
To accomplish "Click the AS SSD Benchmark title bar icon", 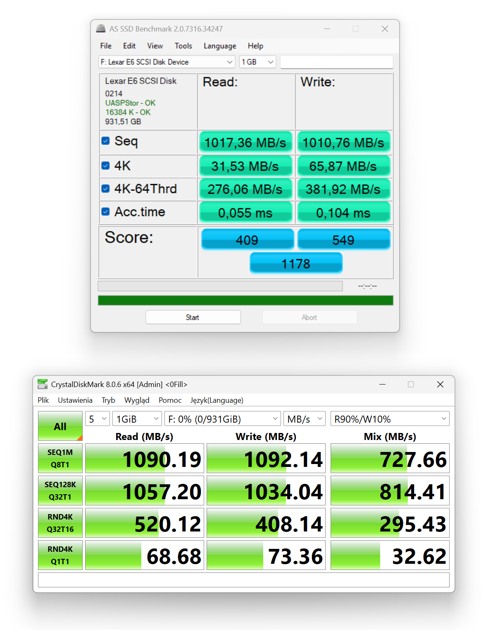I will [101, 29].
